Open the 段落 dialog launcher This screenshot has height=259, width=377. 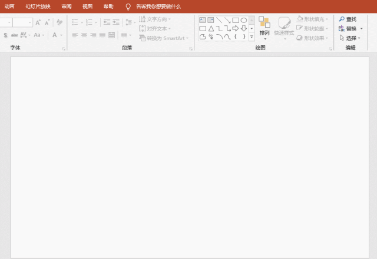pyautogui.click(x=191, y=49)
